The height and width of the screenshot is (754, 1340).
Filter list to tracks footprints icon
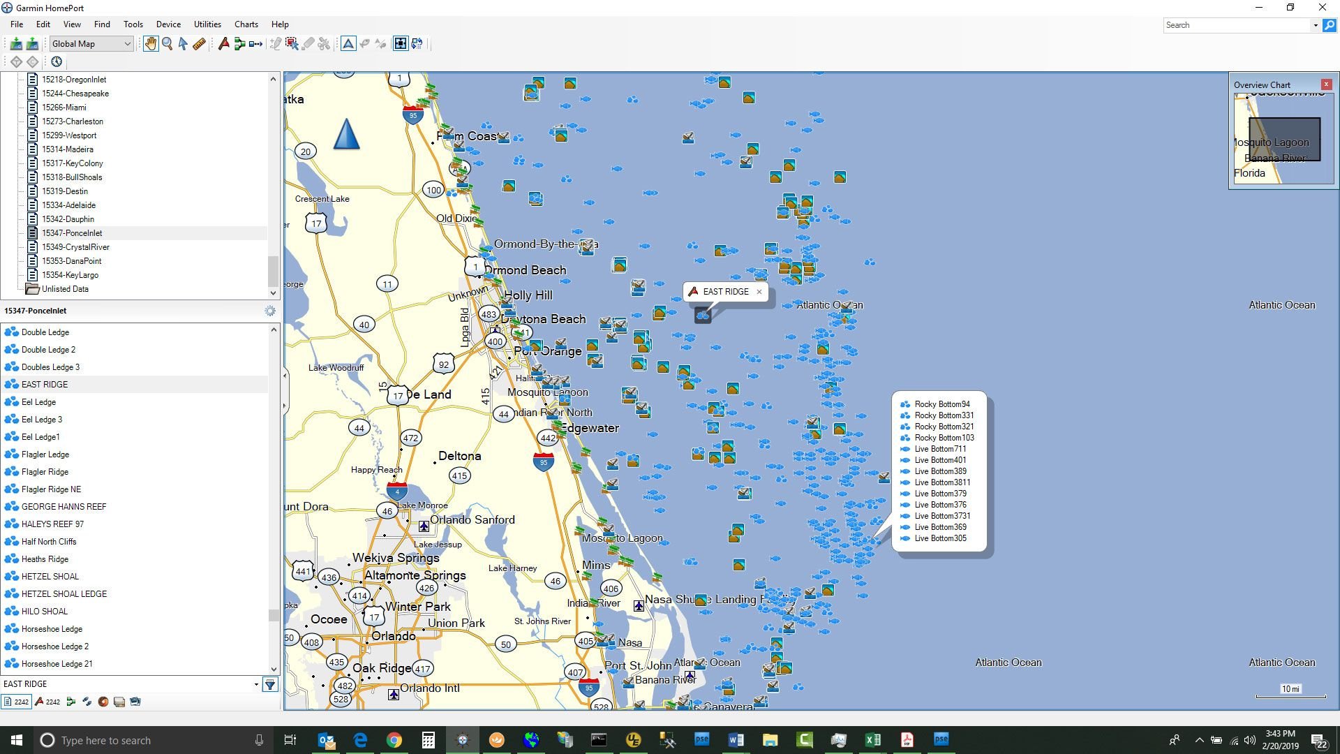coord(87,702)
